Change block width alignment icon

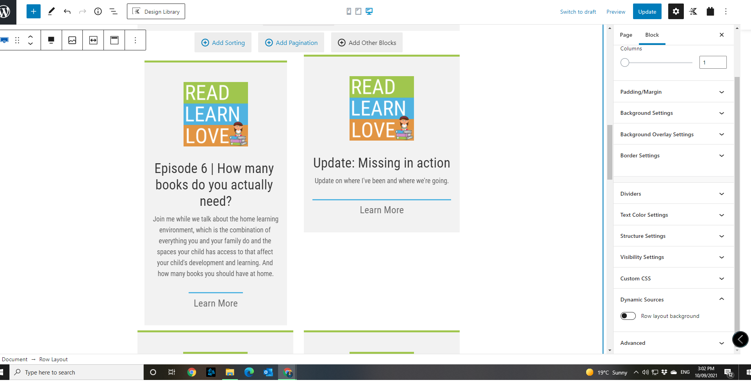(x=93, y=40)
